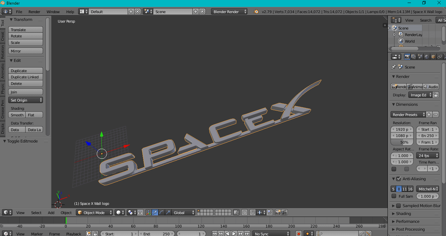Open the File menu
This screenshot has width=446, height=236.
click(19, 11)
